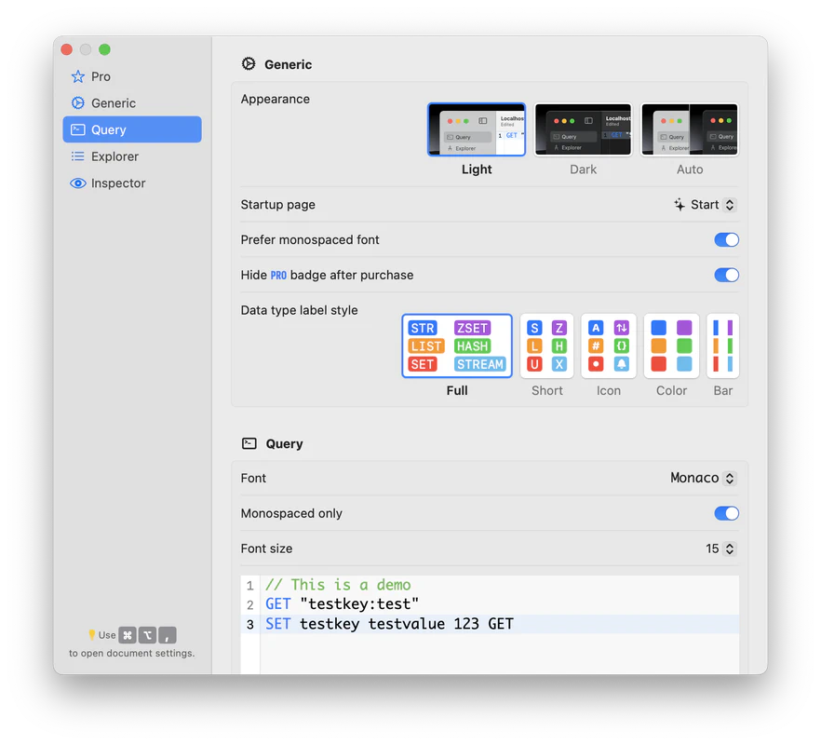This screenshot has height=745, width=821.
Task: Turn off the Monospaced only switch
Action: 726,513
